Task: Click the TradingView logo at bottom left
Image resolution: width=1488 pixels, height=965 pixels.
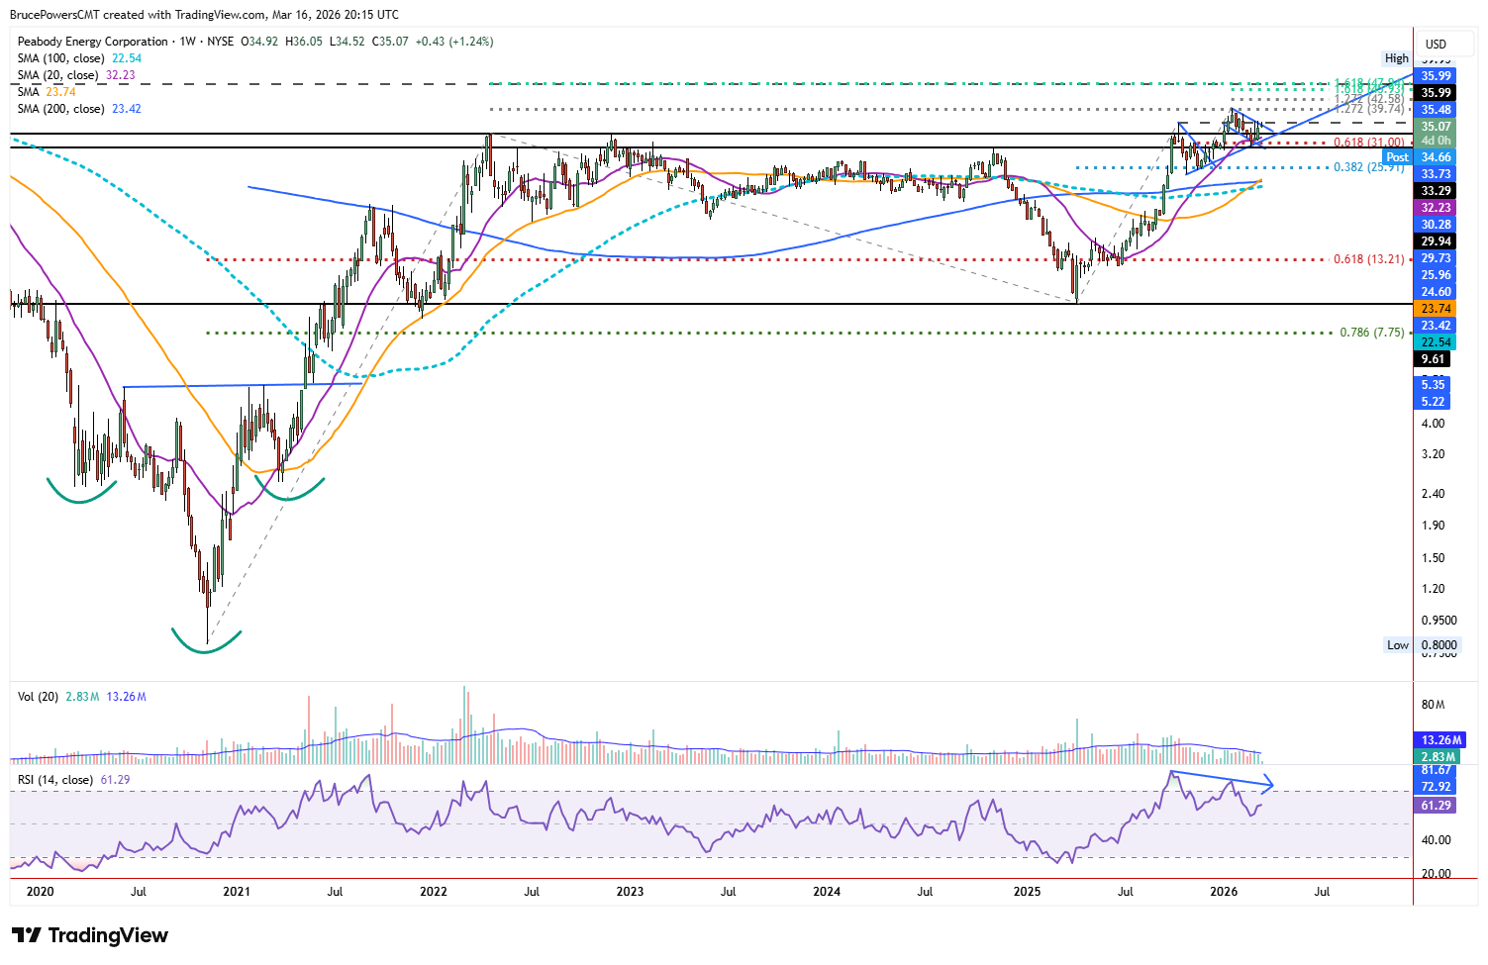Action: point(89,935)
